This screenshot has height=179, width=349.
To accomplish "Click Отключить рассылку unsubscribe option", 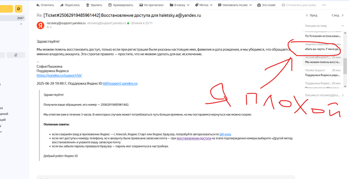I will click(x=299, y=5).
